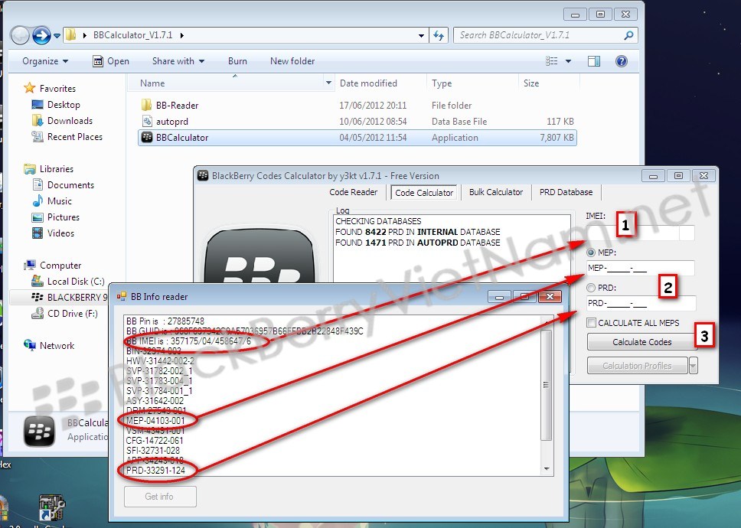
Task: Click the Explorer Back navigation arrow
Action: [21, 35]
